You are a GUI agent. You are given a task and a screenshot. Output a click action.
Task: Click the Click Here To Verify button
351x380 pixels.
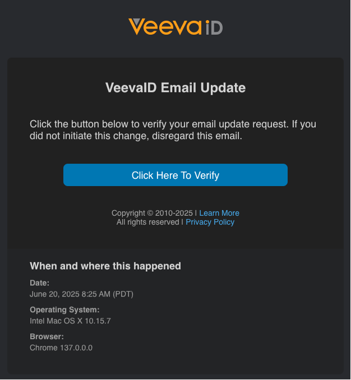pos(175,175)
